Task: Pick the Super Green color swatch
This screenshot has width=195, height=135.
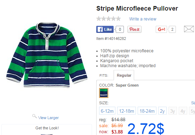Action: [104, 93]
